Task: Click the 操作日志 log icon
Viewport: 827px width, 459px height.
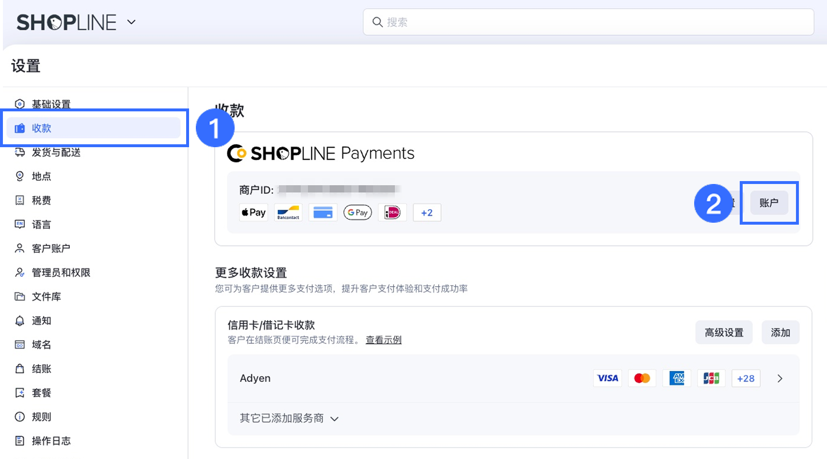Action: point(19,441)
